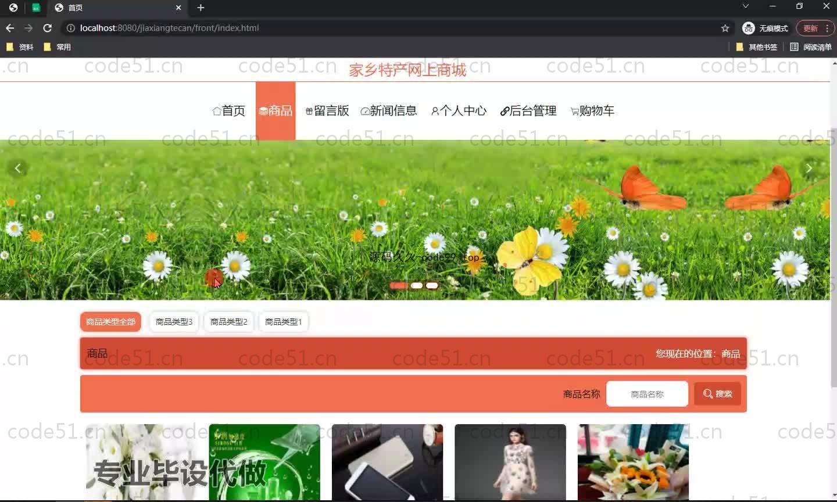The height and width of the screenshot is (502, 837).
Task: Open the 阅读清单 reading list
Action: click(x=811, y=47)
